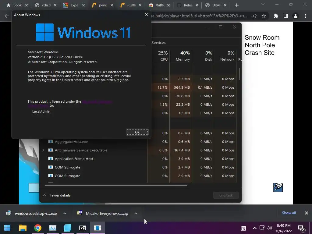Sort by the Network column header
The width and height of the screenshot is (312, 234).
click(225, 56)
